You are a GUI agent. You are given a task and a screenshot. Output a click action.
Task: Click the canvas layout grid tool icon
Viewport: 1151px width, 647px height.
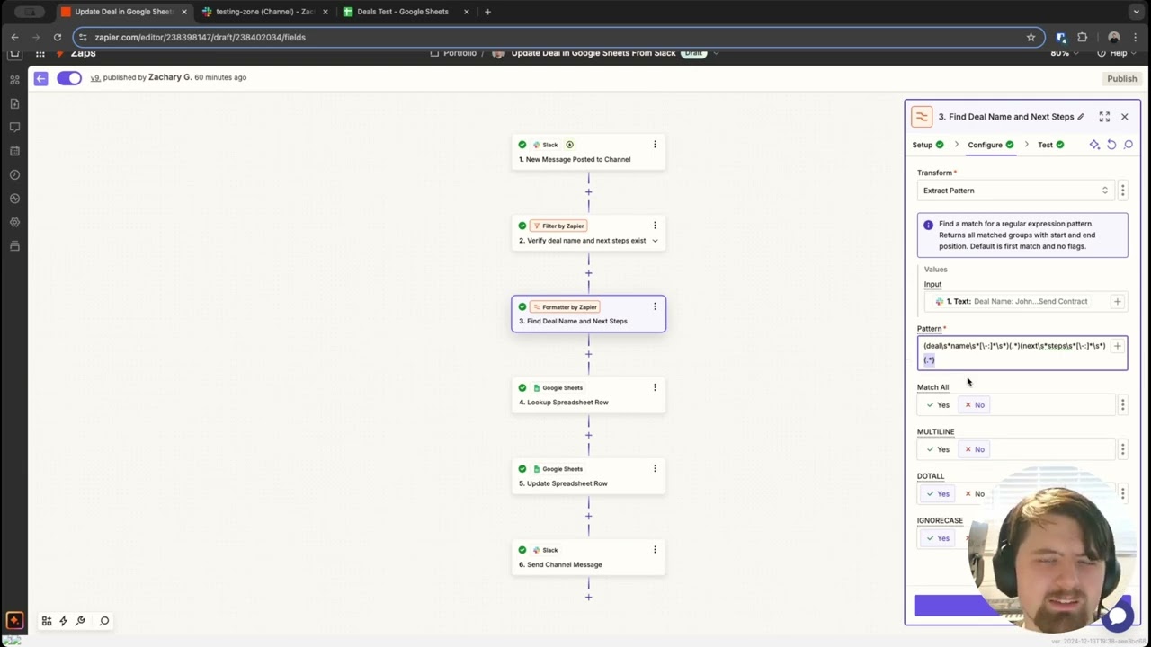tap(47, 621)
